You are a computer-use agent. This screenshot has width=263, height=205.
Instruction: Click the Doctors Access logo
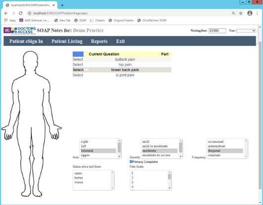[20, 31]
